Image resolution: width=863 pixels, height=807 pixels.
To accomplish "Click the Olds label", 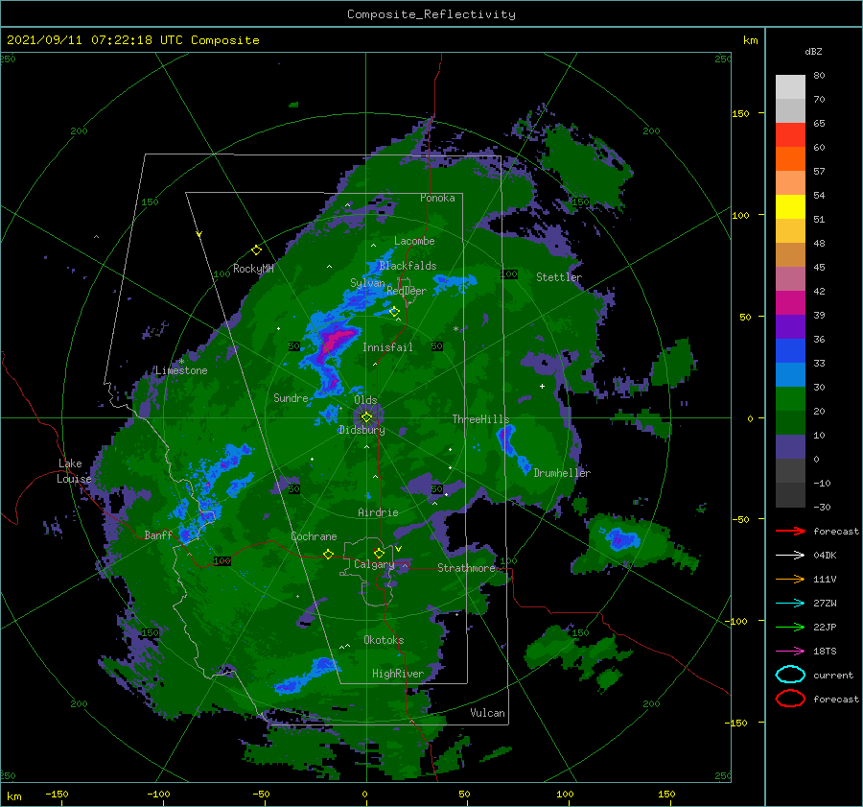I will tap(365, 400).
